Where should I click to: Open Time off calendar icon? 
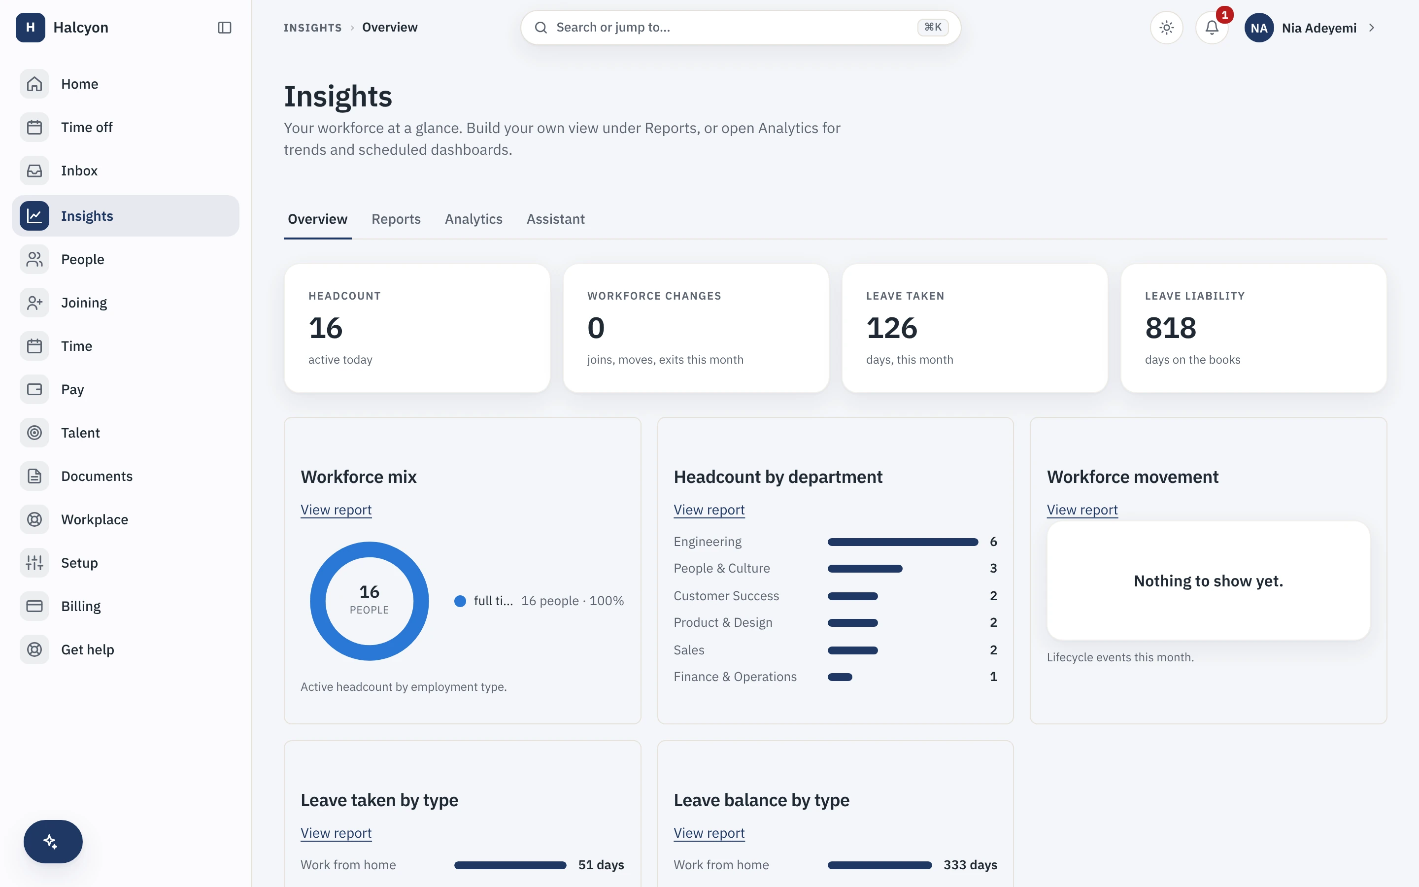pyautogui.click(x=34, y=127)
